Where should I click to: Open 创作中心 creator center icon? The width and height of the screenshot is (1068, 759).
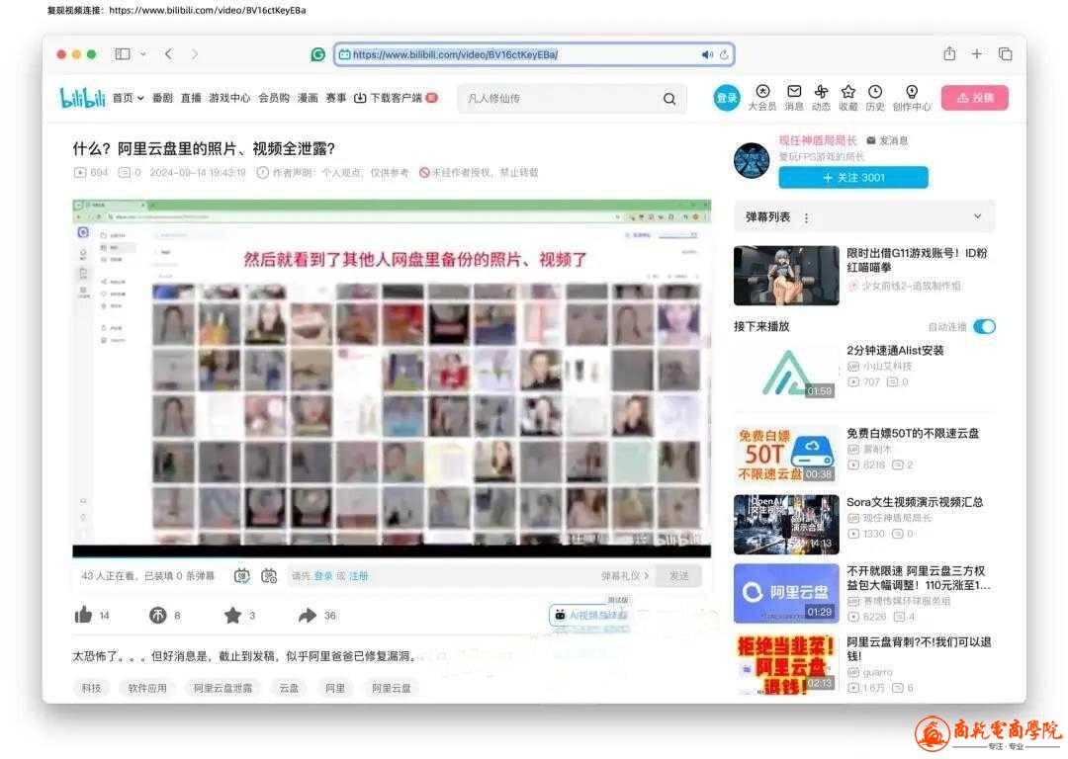point(912,97)
